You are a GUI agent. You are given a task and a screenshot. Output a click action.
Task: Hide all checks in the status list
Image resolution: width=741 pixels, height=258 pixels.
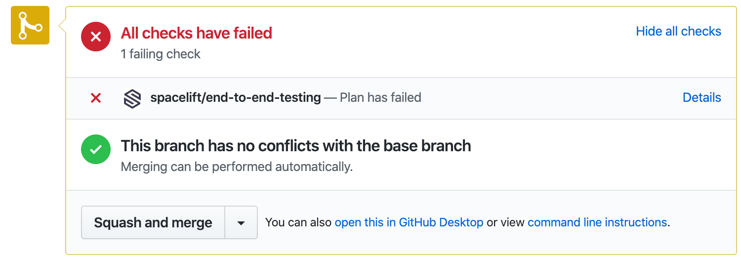[678, 31]
